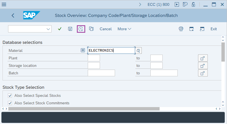The height and width of the screenshot is (124, 227).
Task: Click the Save as variant disk icon
Action: 70,29
